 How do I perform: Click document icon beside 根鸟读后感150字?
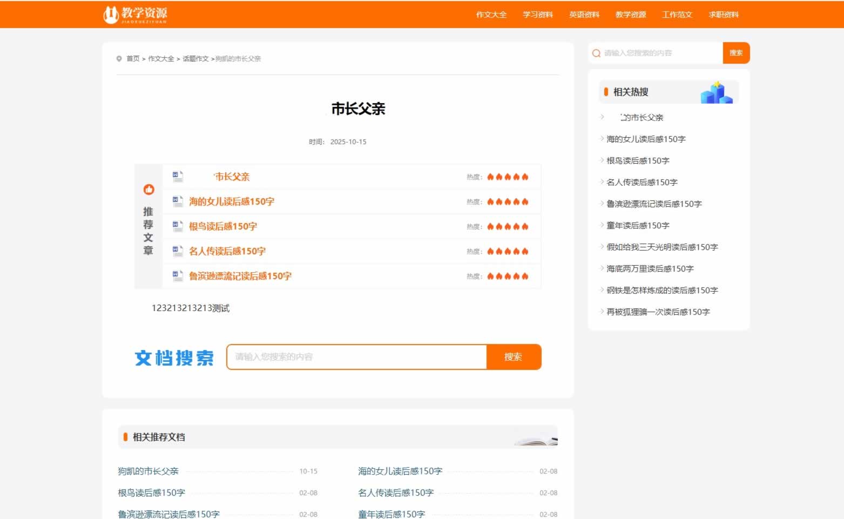pyautogui.click(x=178, y=226)
